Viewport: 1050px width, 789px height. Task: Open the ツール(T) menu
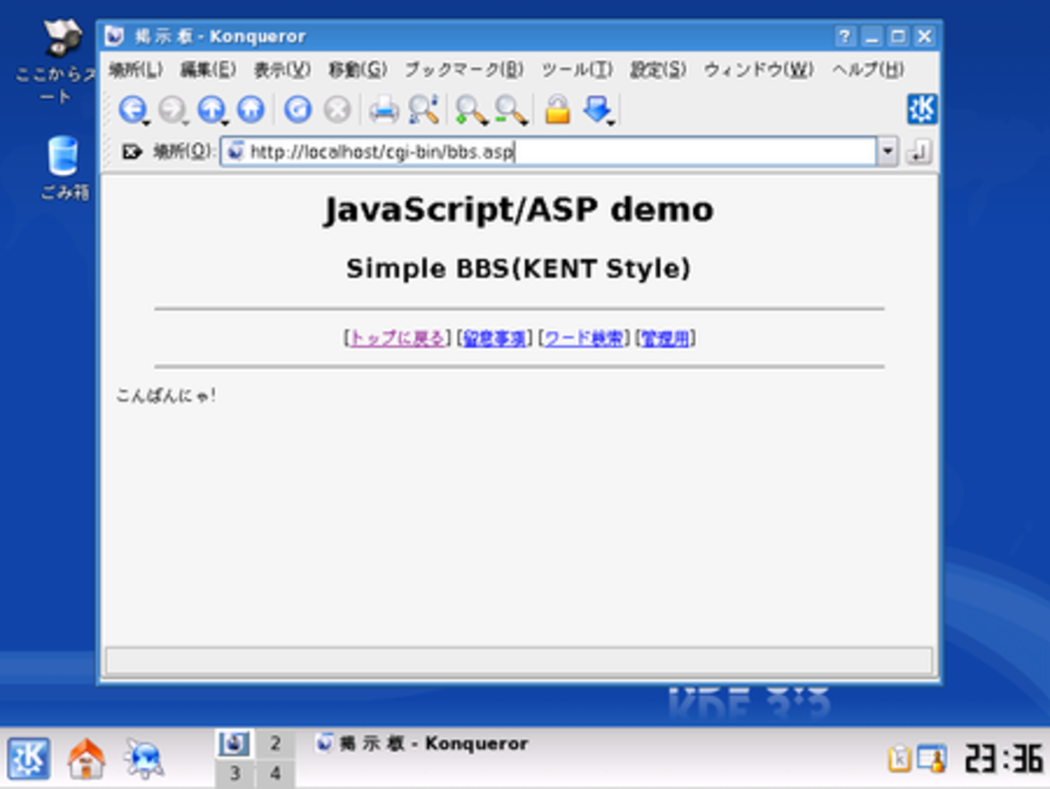[576, 70]
